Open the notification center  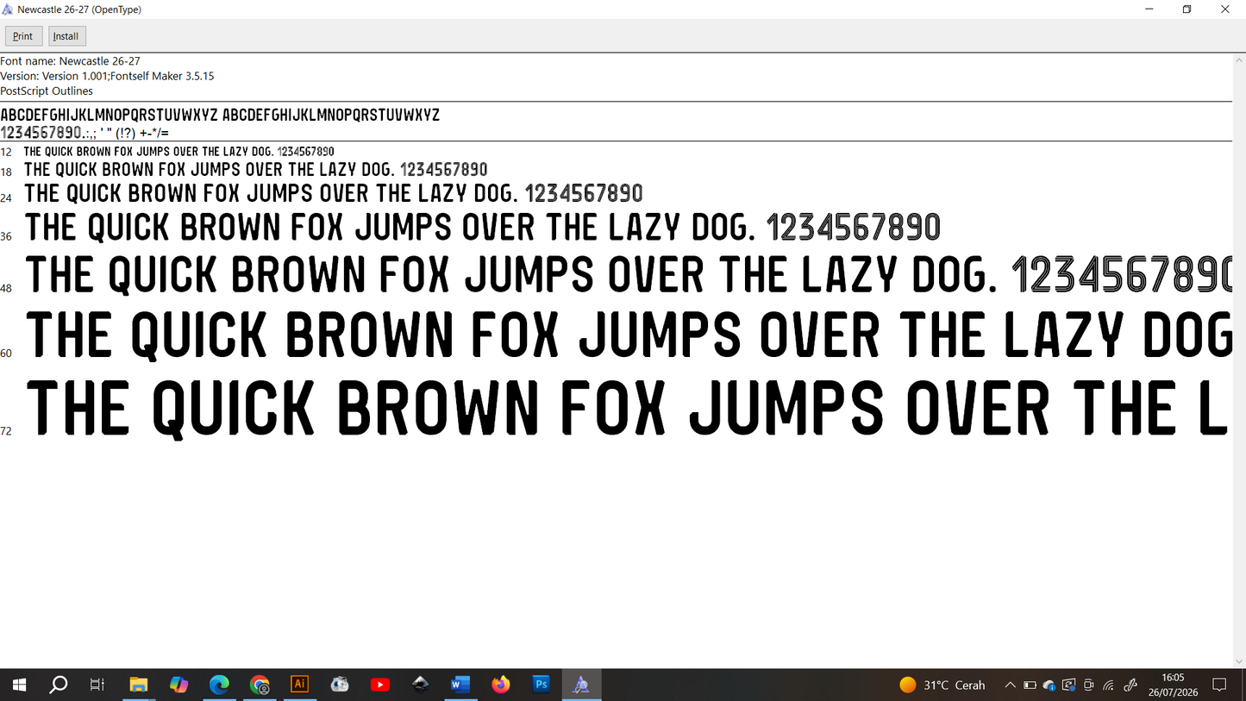point(1219,685)
